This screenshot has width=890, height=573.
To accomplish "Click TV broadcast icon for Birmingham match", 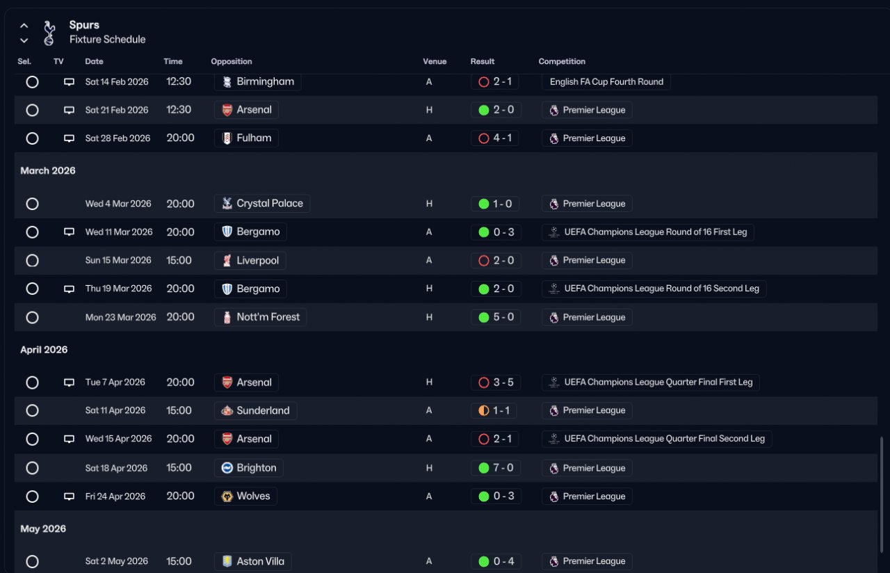I will 69,82.
